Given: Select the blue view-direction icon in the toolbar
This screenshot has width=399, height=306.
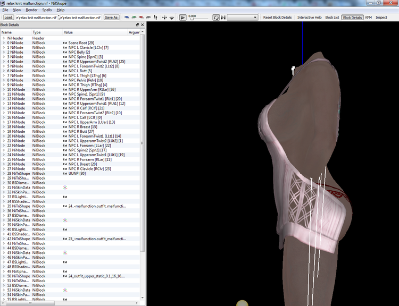Looking at the screenshot, I should click(127, 18).
